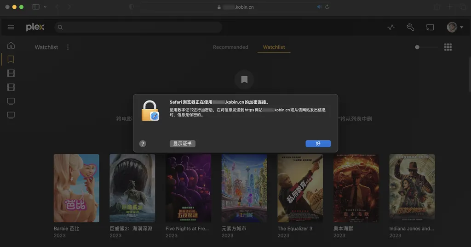The height and width of the screenshot is (247, 471).
Task: Click the 元素方城市 title text
Action: [234, 229]
